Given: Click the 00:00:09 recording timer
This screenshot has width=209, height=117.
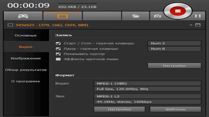Looking at the screenshot, I should pyautogui.click(x=28, y=6).
